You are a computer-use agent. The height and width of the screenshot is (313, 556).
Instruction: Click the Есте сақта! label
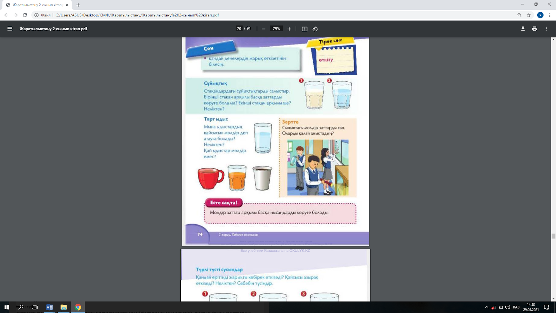pos(224,203)
